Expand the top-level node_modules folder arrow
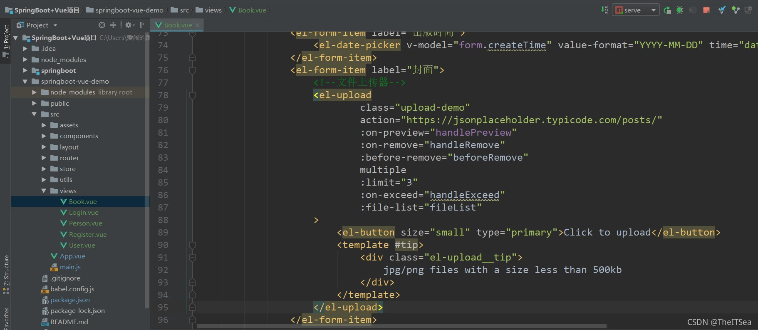758x330 pixels. [x=25, y=60]
